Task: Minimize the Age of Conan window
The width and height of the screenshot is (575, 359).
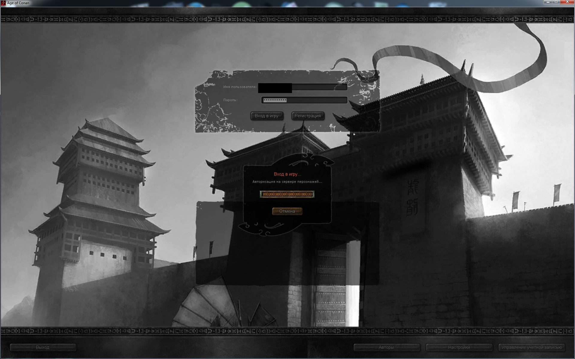Action: pos(548,2)
